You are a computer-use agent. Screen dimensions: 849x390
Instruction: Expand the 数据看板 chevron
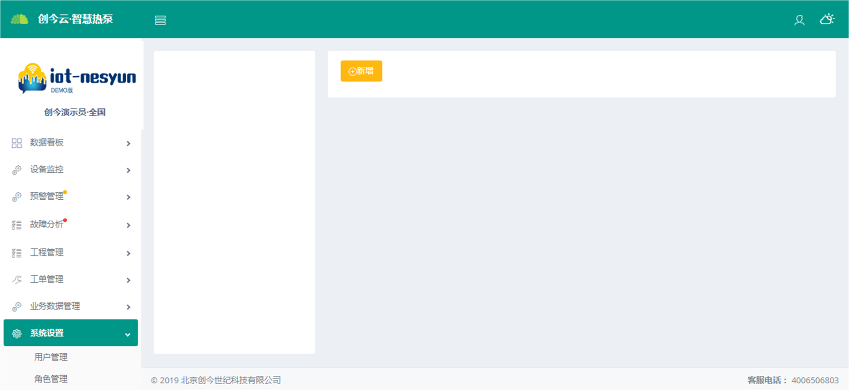click(x=129, y=143)
